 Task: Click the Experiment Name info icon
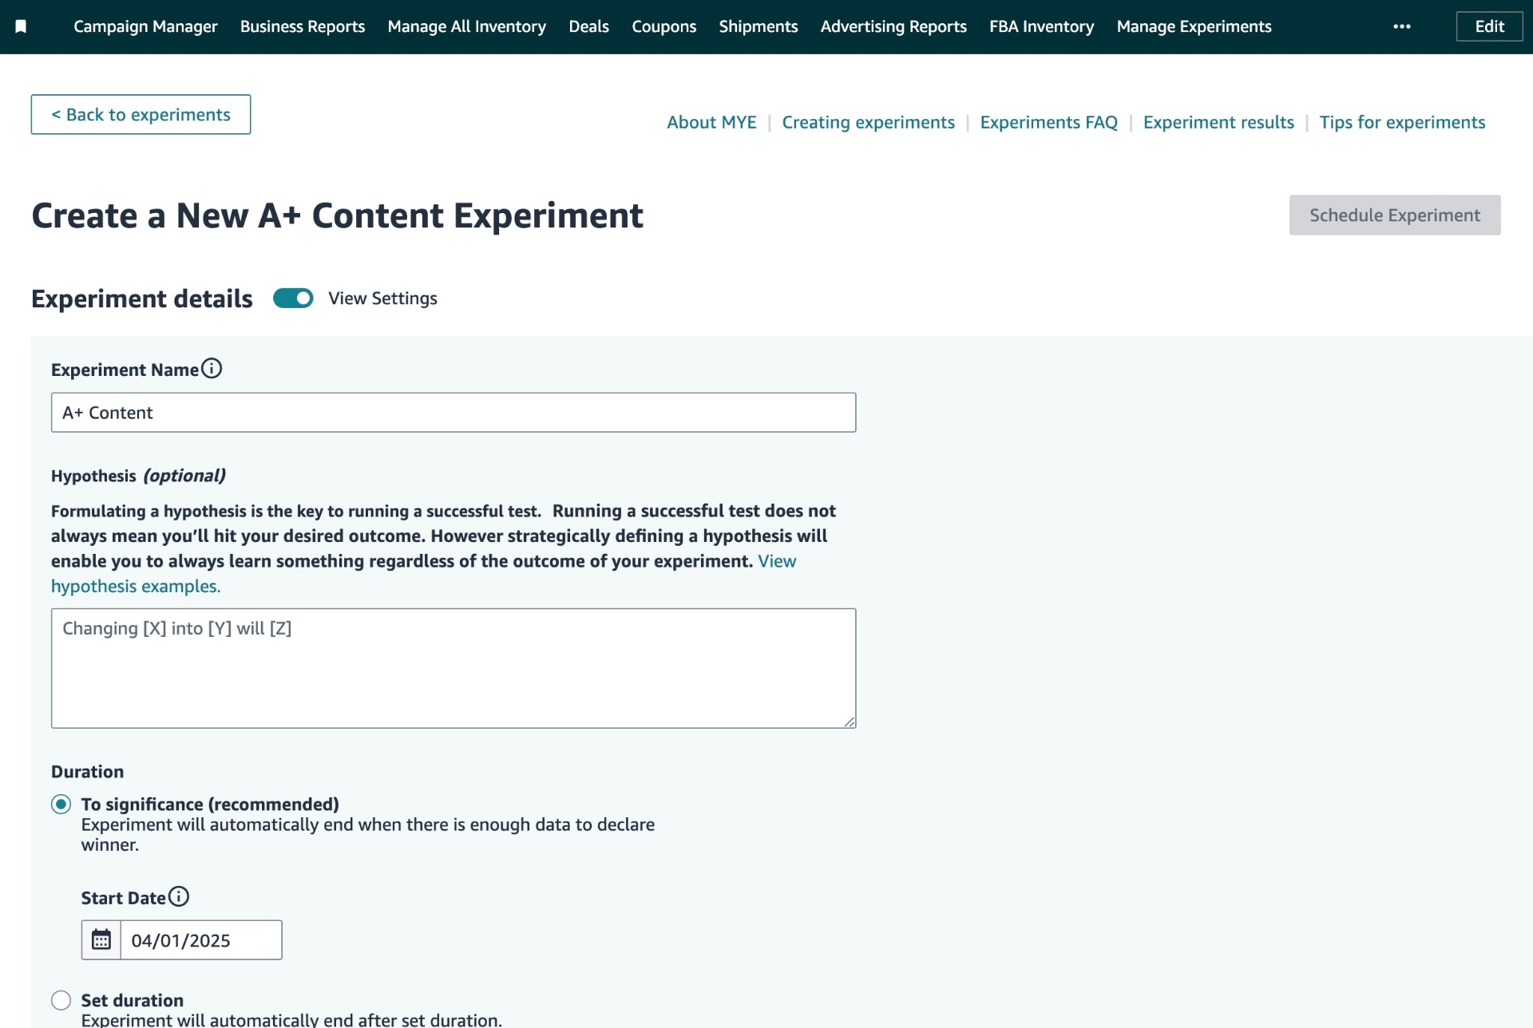tap(212, 369)
